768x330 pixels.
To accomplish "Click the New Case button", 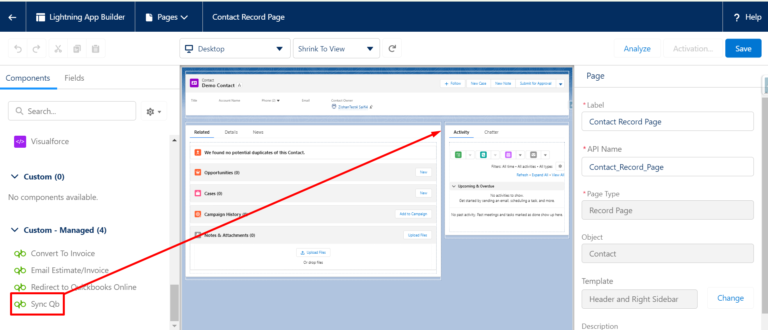I will click(478, 84).
